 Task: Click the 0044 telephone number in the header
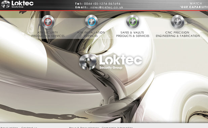click(x=102, y=4)
